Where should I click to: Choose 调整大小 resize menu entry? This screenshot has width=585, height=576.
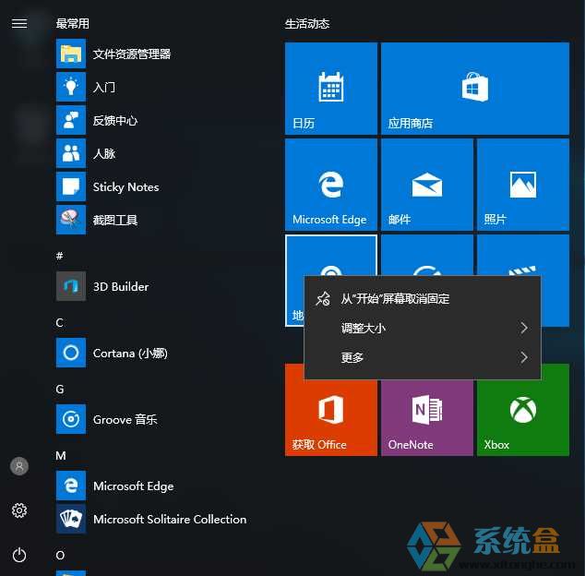point(423,328)
